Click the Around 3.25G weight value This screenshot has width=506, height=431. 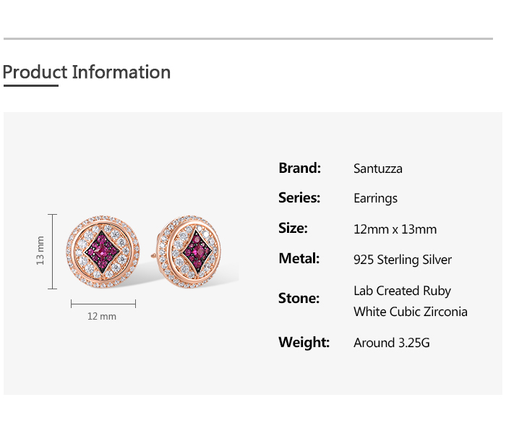coord(391,343)
